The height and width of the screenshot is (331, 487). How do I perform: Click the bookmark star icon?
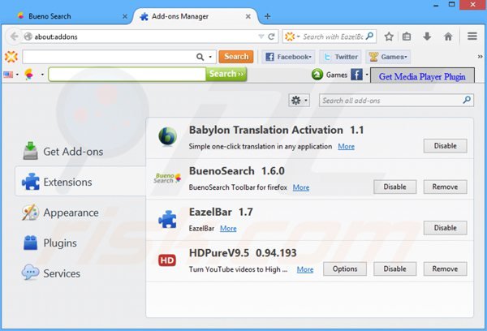tap(389, 37)
